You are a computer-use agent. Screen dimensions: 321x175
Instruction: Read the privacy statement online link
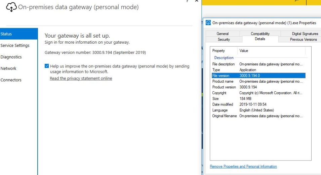(81, 78)
